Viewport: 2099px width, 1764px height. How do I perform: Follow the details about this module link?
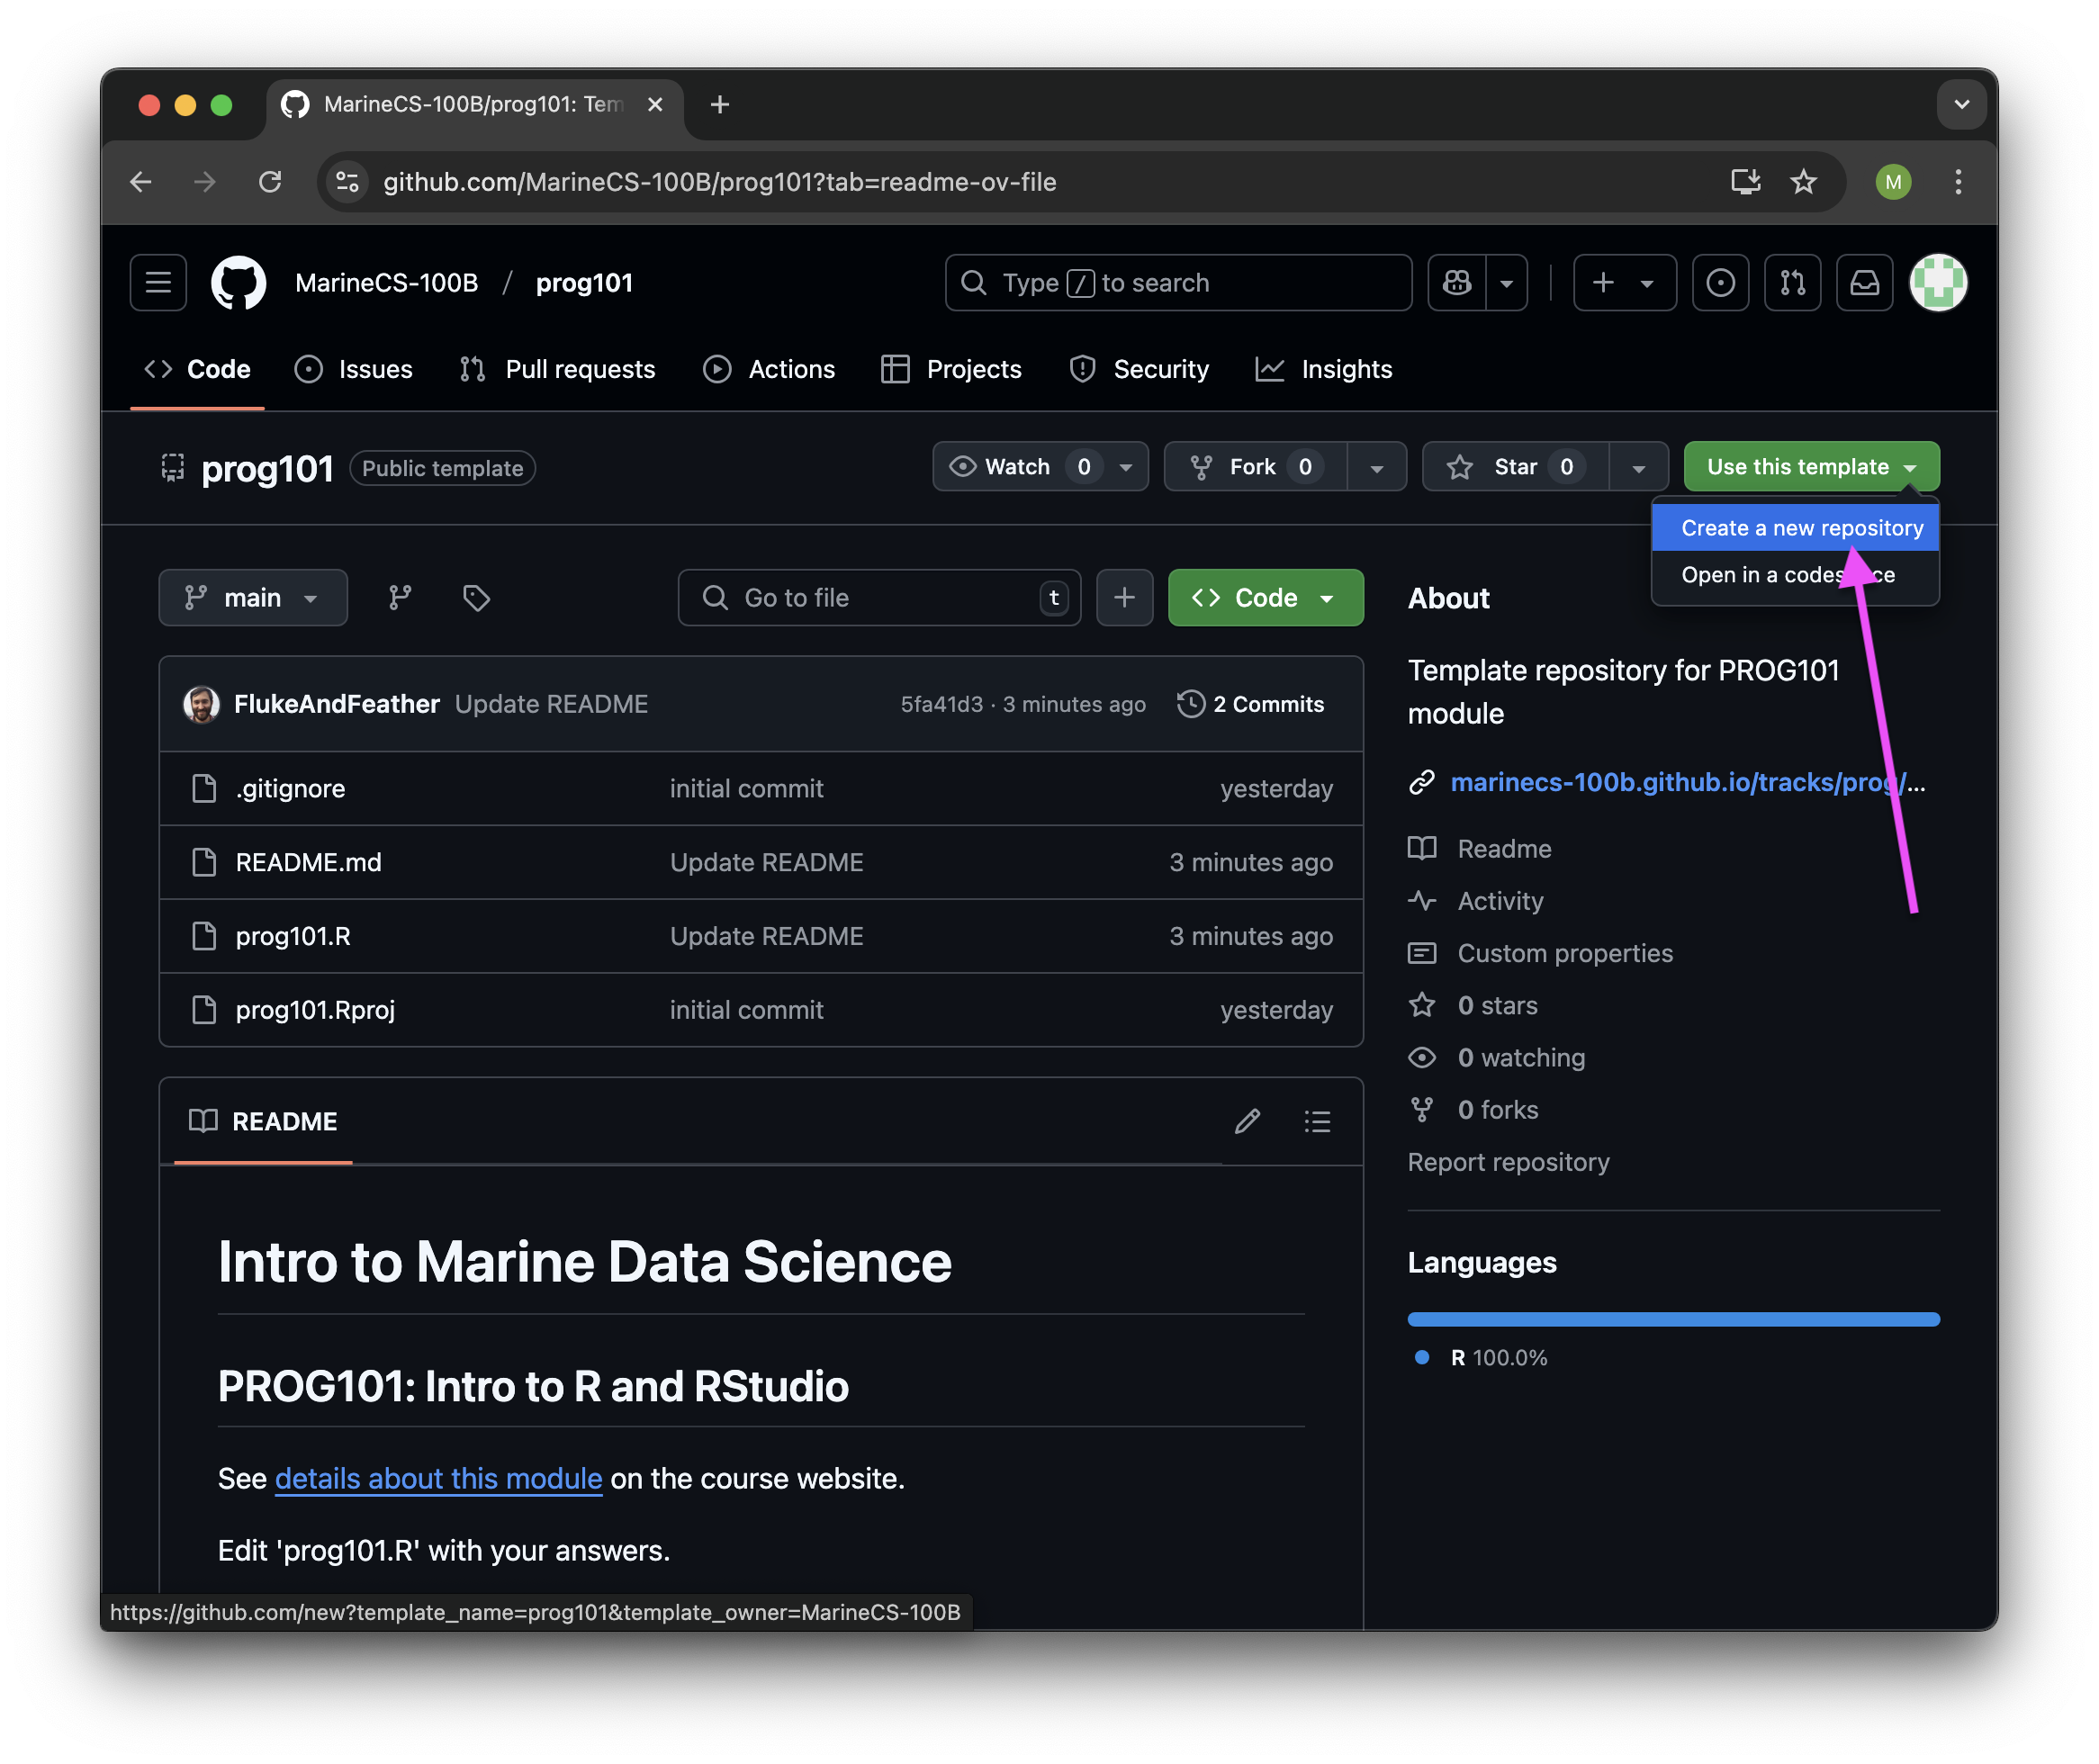(x=438, y=1478)
